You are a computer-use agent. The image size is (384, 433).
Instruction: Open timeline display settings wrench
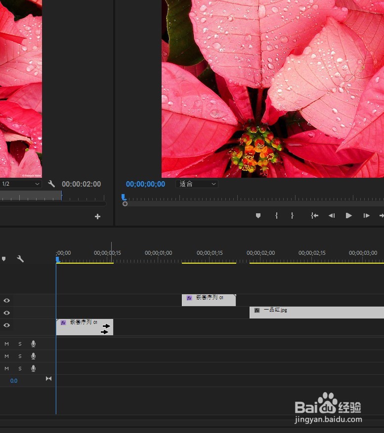[x=20, y=259]
